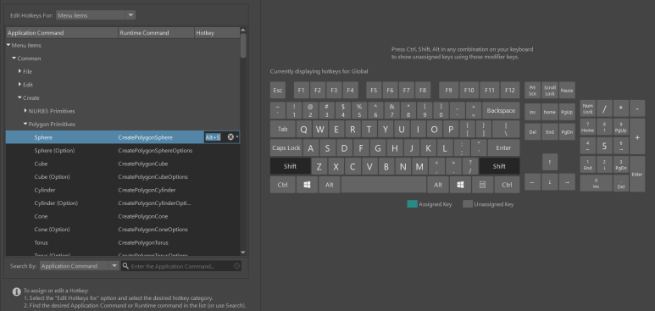Click the scroll down arrow of command list

[243, 252]
